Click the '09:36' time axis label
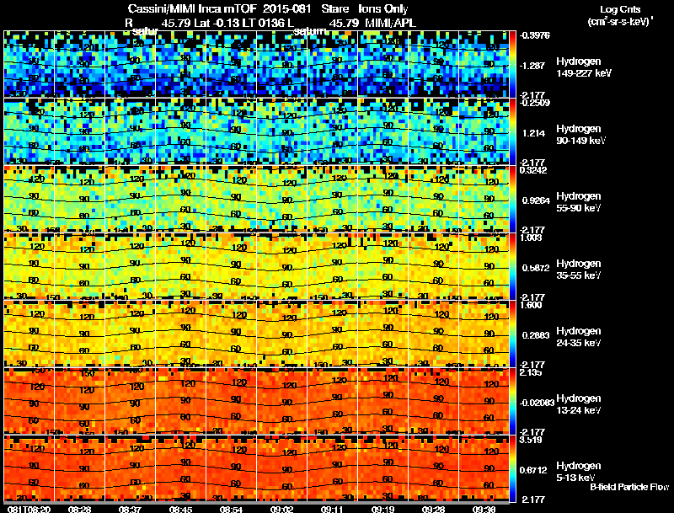 click(484, 509)
